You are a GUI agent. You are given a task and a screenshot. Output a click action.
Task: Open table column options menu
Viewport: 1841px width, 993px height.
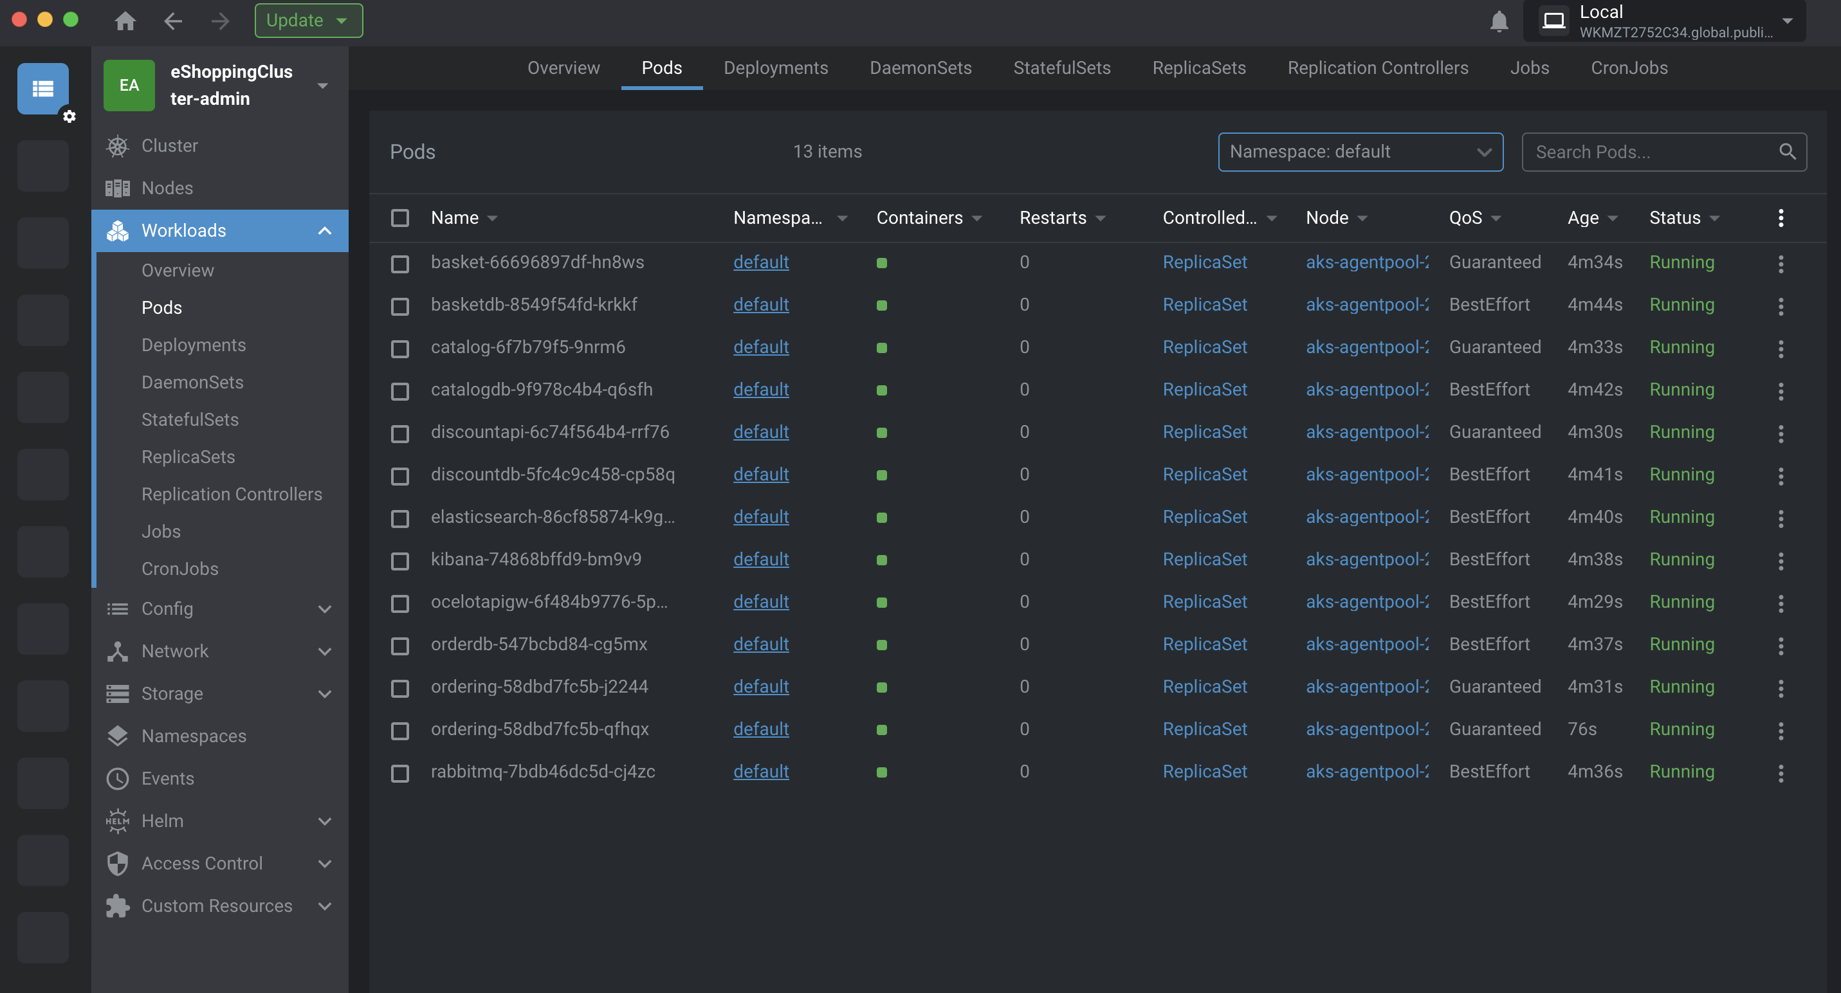pos(1781,218)
